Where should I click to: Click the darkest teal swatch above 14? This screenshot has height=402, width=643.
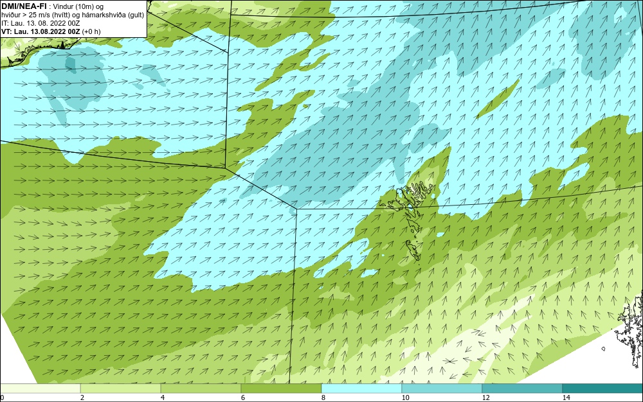point(603,389)
